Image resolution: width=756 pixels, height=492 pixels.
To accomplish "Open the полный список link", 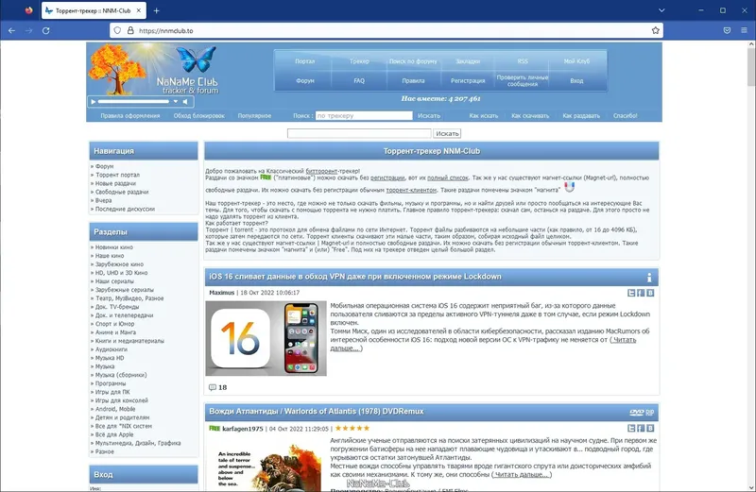I will pyautogui.click(x=448, y=178).
